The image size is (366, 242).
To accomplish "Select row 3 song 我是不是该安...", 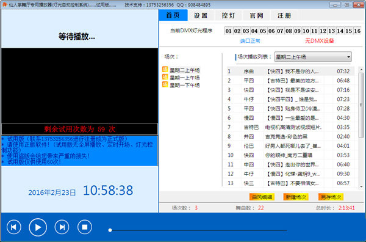I will click(290, 90).
